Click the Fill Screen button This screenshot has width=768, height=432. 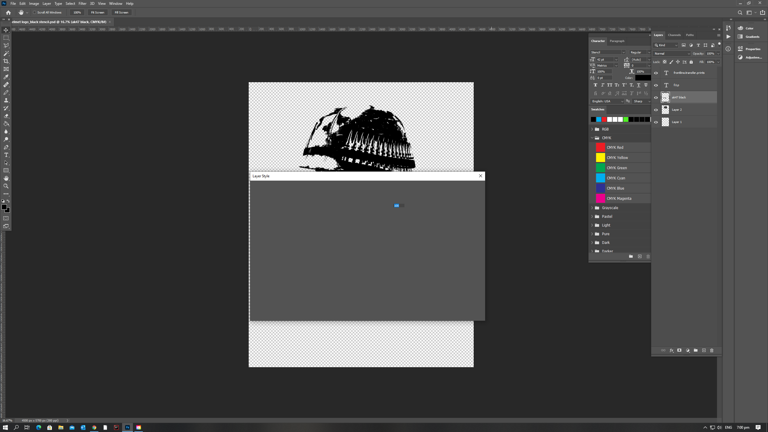coord(121,12)
